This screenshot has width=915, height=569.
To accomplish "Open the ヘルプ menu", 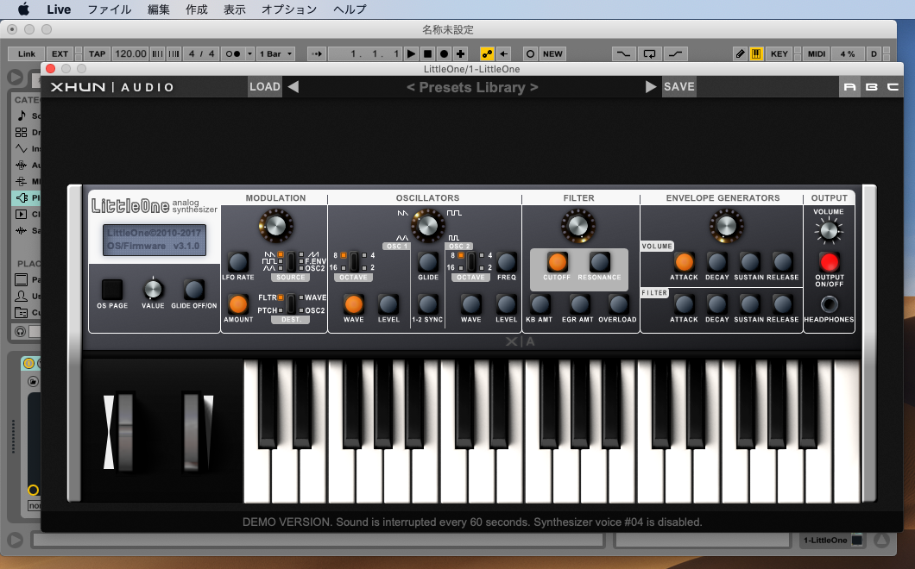I will pos(350,9).
